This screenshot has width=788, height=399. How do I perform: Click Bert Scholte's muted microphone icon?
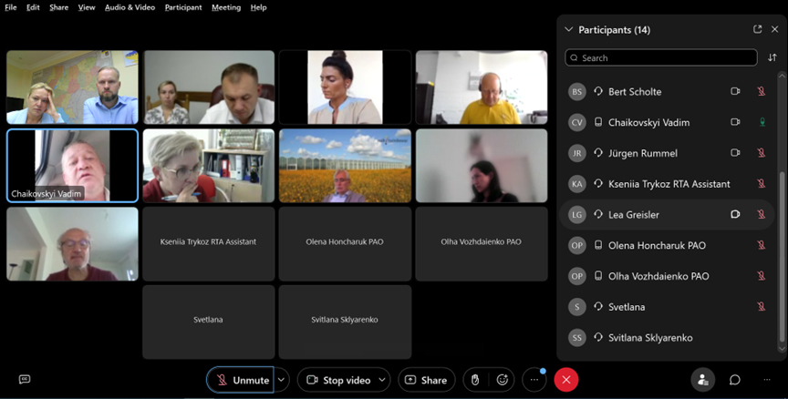[762, 91]
